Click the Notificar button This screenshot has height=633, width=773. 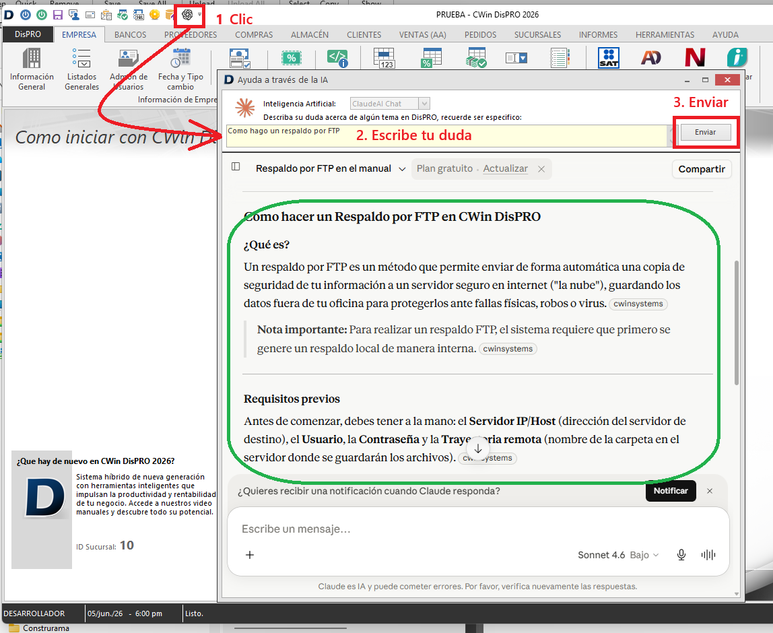click(x=671, y=490)
